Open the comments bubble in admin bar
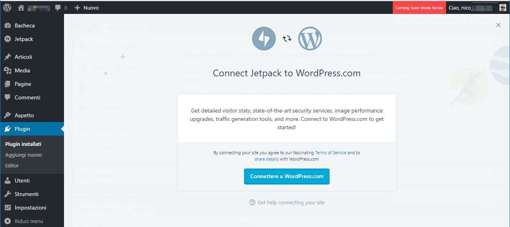Image resolution: width=510 pixels, height=227 pixels. point(58,8)
